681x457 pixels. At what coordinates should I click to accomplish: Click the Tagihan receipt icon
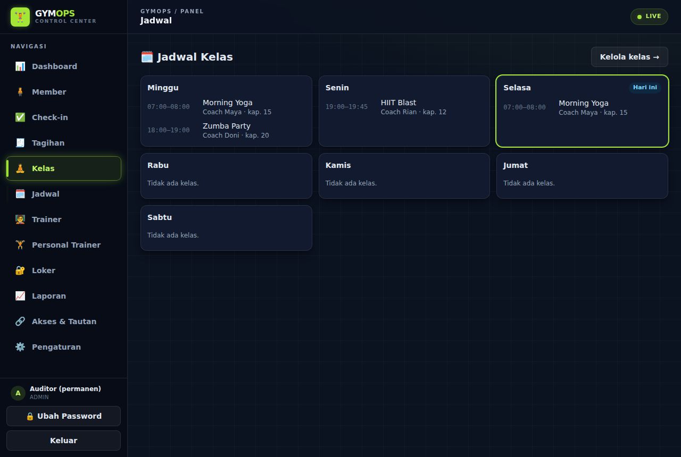click(x=20, y=143)
